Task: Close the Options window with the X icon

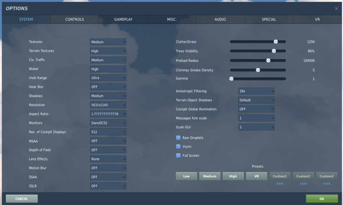Action: tap(336, 9)
